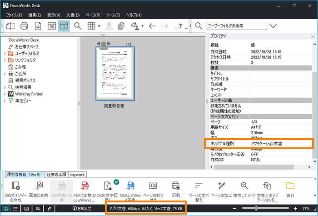Open the 表示(V) menu
Viewport: 318px width, 216px height.
pos(54,15)
